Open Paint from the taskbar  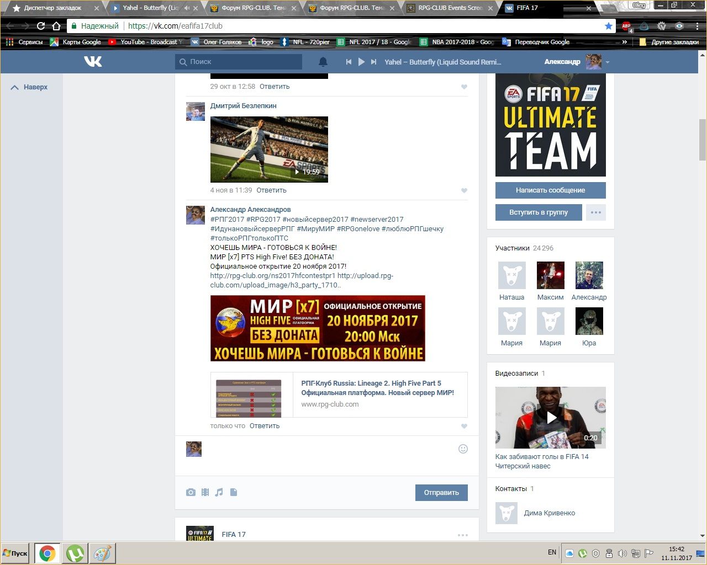coord(101,553)
